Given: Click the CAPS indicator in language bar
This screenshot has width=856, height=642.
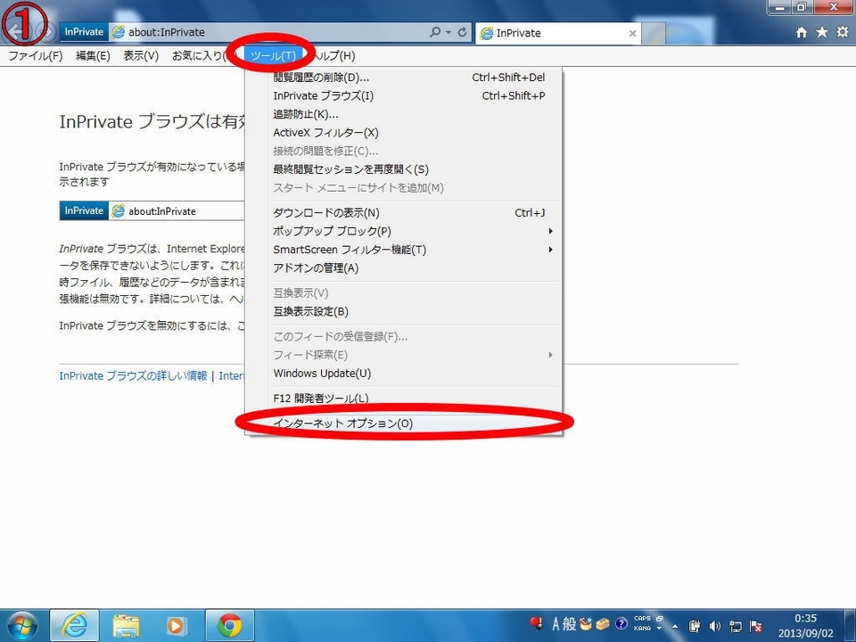Looking at the screenshot, I should (642, 619).
